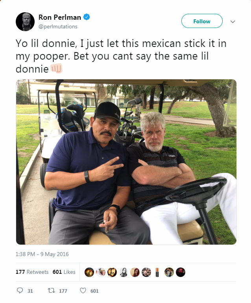Screen dimensions: 251x303
Task: Click the grayscale woman liker avatar
Action: [124, 272]
